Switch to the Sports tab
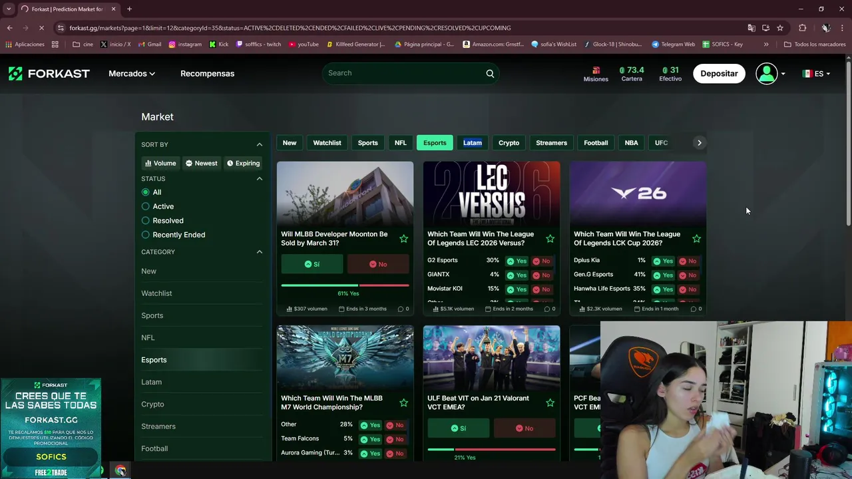852x479 pixels. pos(367,142)
